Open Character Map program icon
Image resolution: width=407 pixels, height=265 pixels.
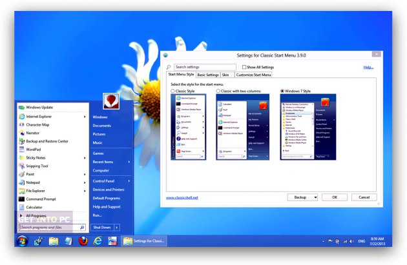pyautogui.click(x=22, y=124)
